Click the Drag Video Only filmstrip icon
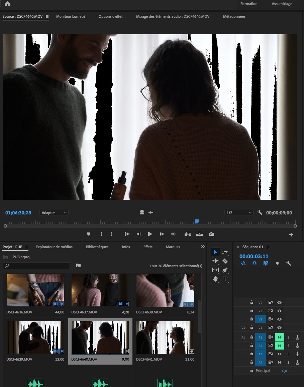Screen dimensions: 304x387 (142, 212)
